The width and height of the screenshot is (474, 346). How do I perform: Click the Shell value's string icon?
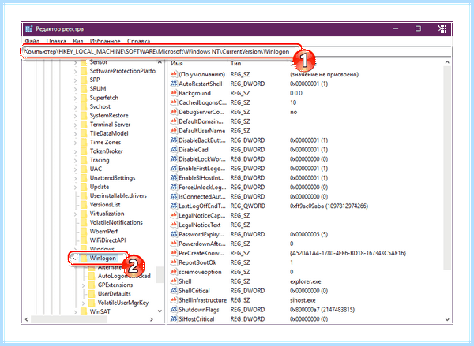[174, 281]
